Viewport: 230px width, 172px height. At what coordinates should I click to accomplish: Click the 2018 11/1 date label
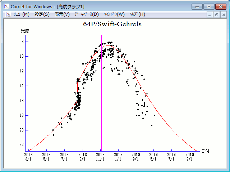coord(100,157)
